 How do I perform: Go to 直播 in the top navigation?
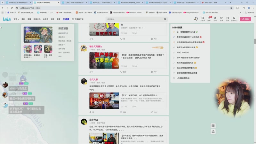point(29,19)
